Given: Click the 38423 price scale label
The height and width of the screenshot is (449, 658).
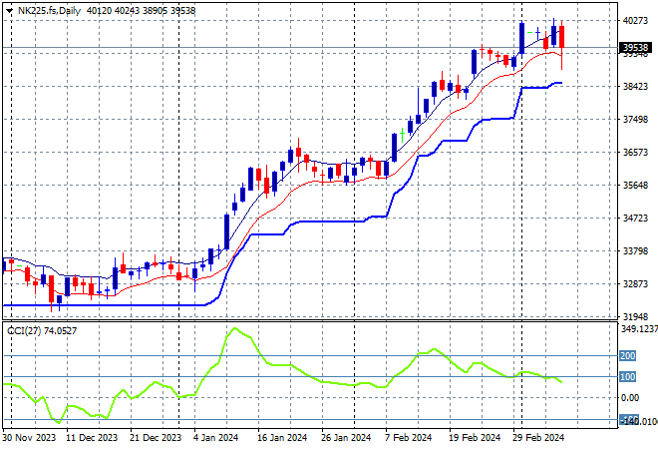Looking at the screenshot, I should tap(634, 87).
